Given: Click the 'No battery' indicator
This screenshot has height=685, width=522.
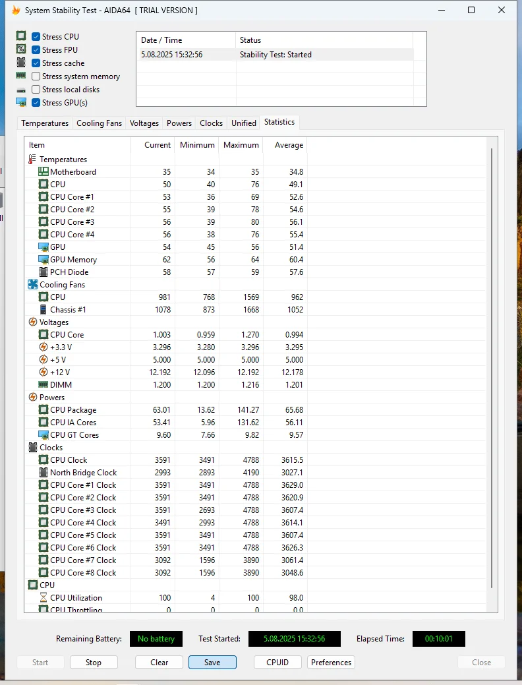Looking at the screenshot, I should pyautogui.click(x=156, y=639).
